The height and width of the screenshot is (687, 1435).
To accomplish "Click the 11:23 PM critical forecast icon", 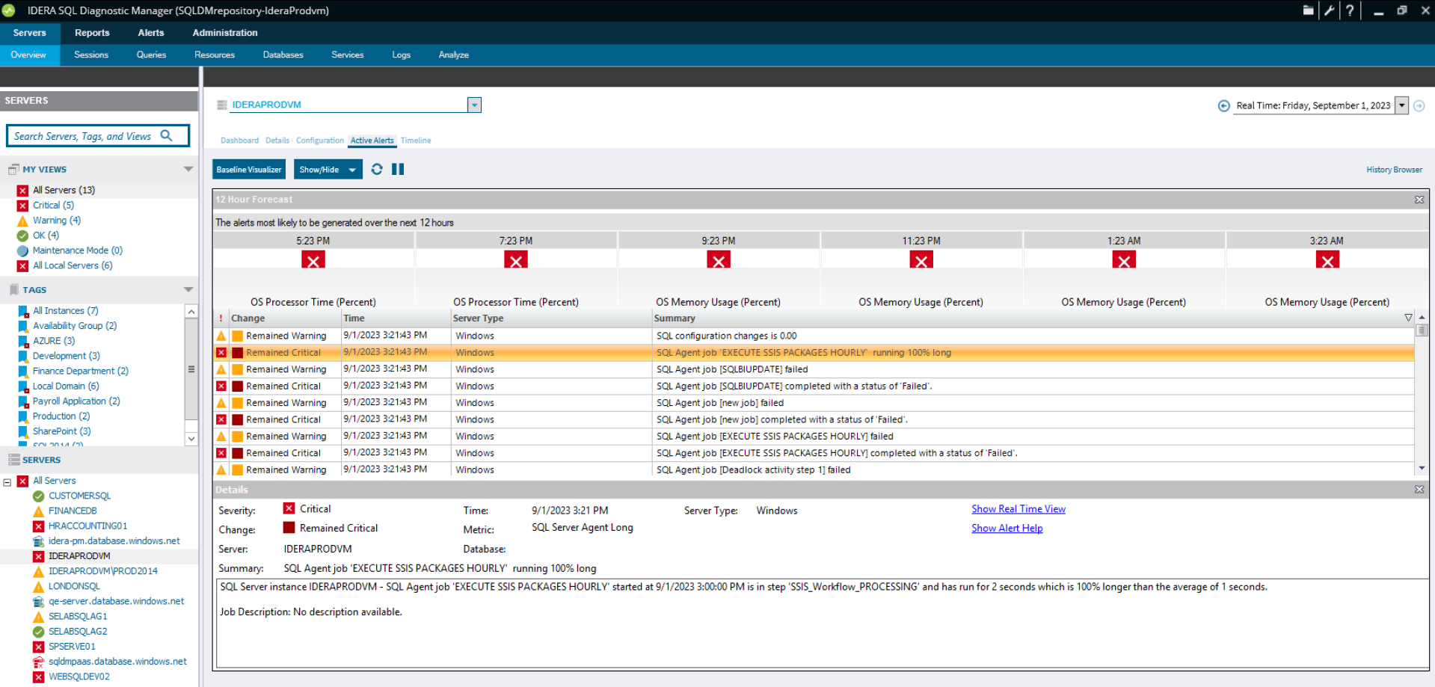I will (x=921, y=260).
